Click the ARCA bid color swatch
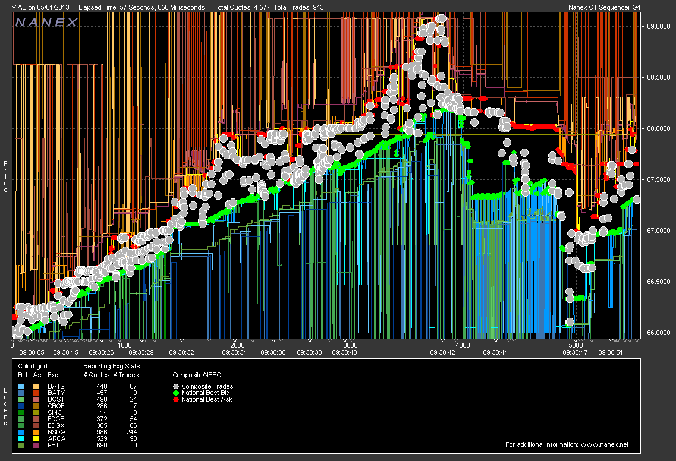Screen dimensions: 676x461 21,438
